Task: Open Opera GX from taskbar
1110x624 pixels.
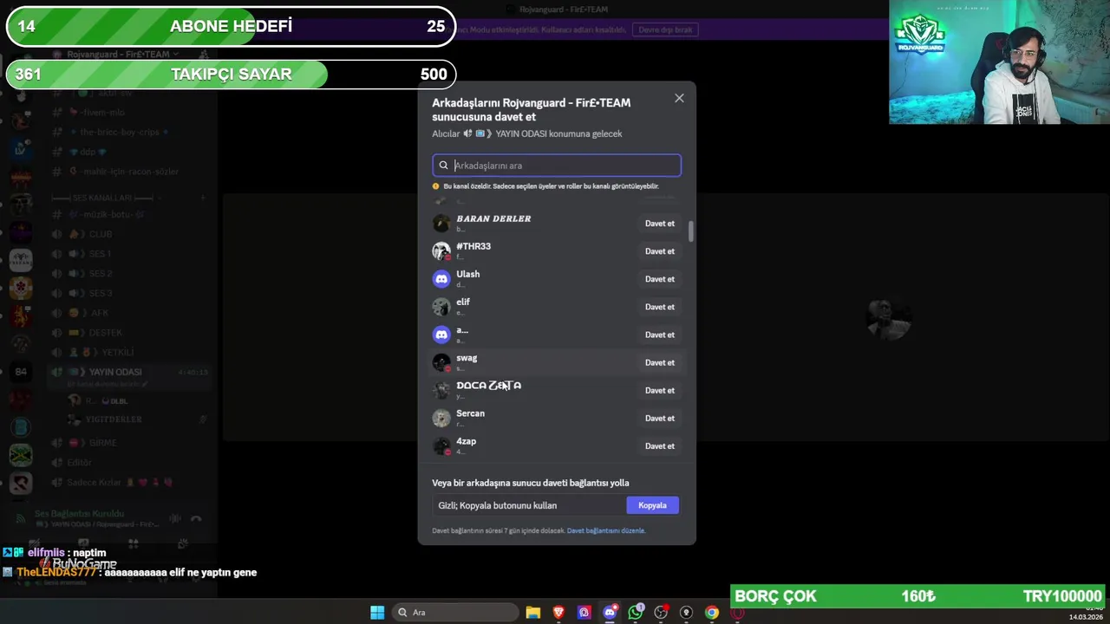Action: (738, 612)
